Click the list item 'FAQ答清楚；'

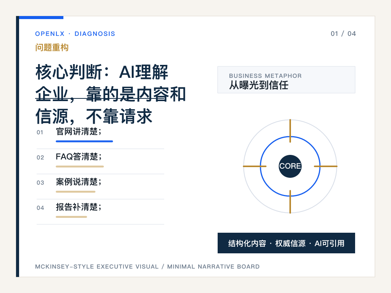[79, 157]
